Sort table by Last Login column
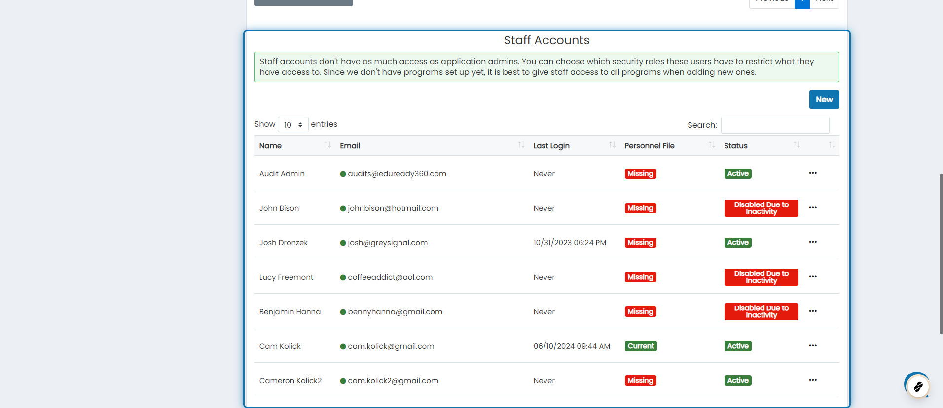Viewport: 943px width, 408px height. (x=574, y=145)
